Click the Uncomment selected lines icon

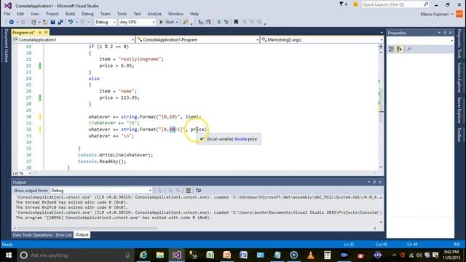pos(208,22)
